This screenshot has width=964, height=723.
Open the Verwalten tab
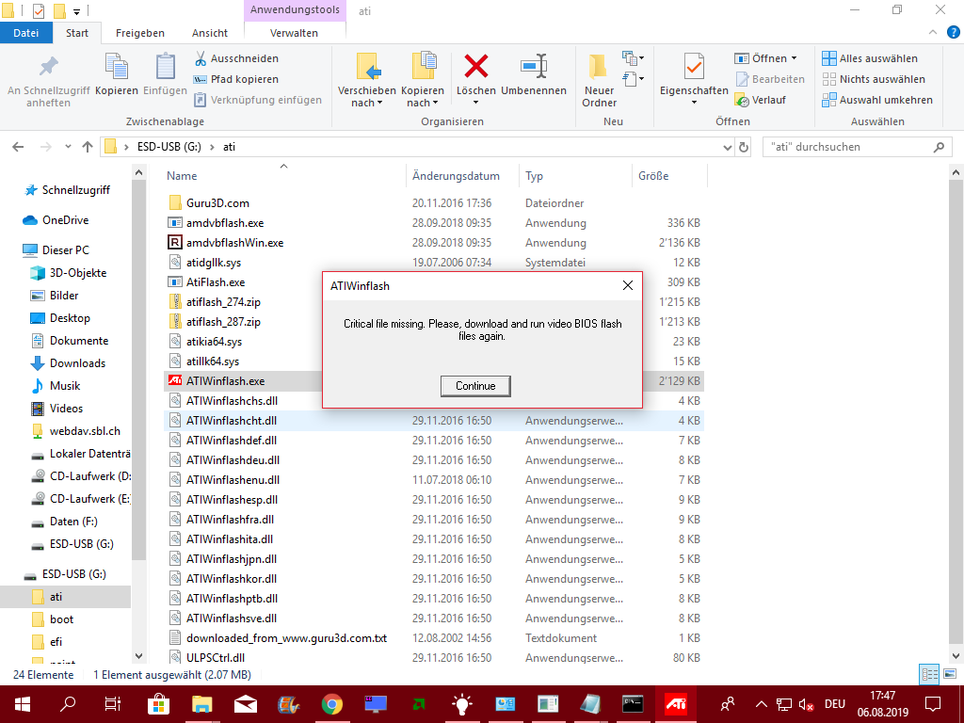click(294, 33)
